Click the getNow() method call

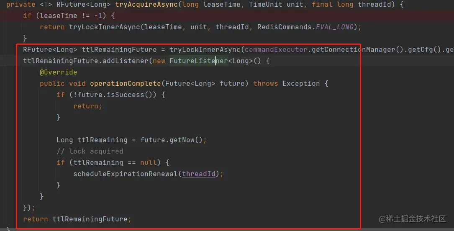click(x=186, y=140)
